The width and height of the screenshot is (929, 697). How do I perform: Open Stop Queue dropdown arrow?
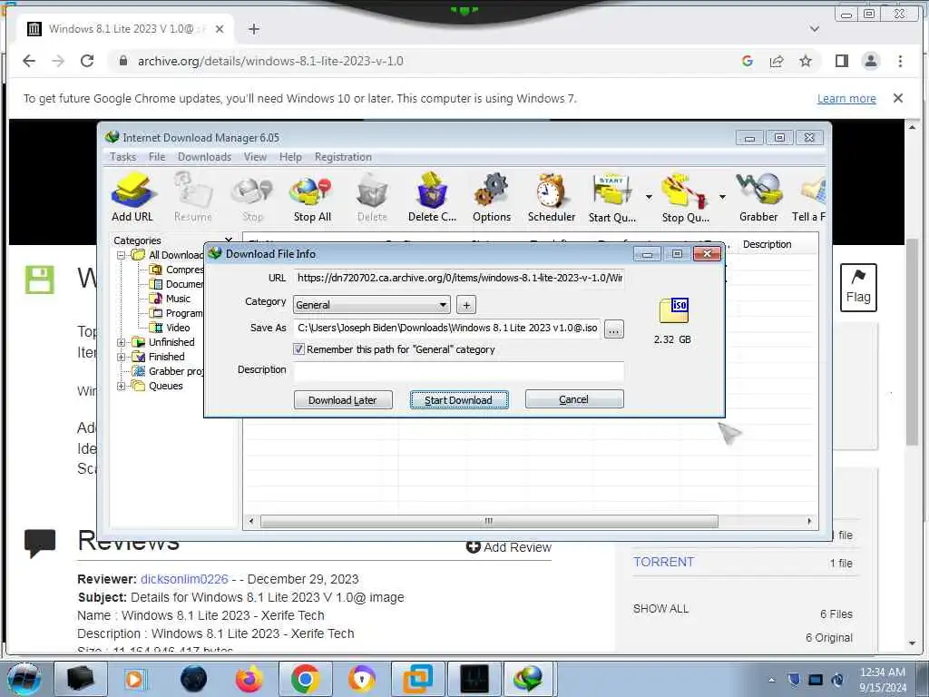[722, 197]
